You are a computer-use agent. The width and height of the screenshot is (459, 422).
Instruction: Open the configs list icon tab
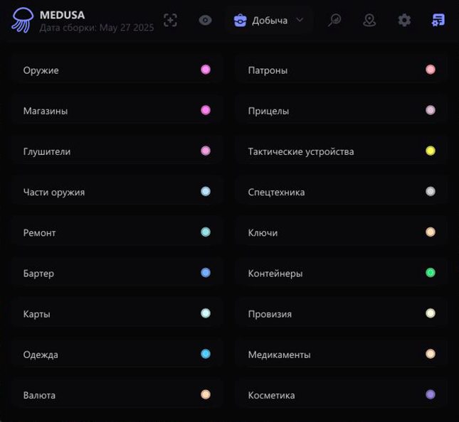[x=438, y=21]
